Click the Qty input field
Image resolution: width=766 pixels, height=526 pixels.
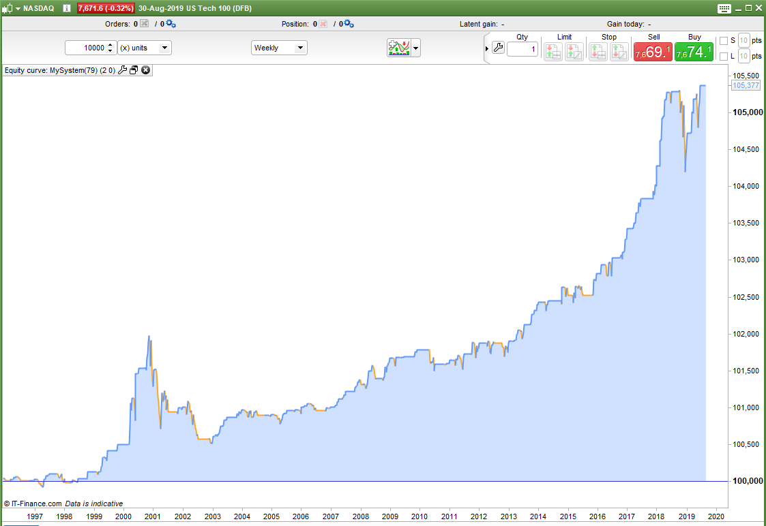click(x=522, y=49)
